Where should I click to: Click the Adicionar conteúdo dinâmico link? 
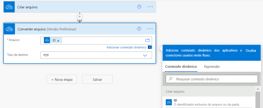(x=126, y=47)
